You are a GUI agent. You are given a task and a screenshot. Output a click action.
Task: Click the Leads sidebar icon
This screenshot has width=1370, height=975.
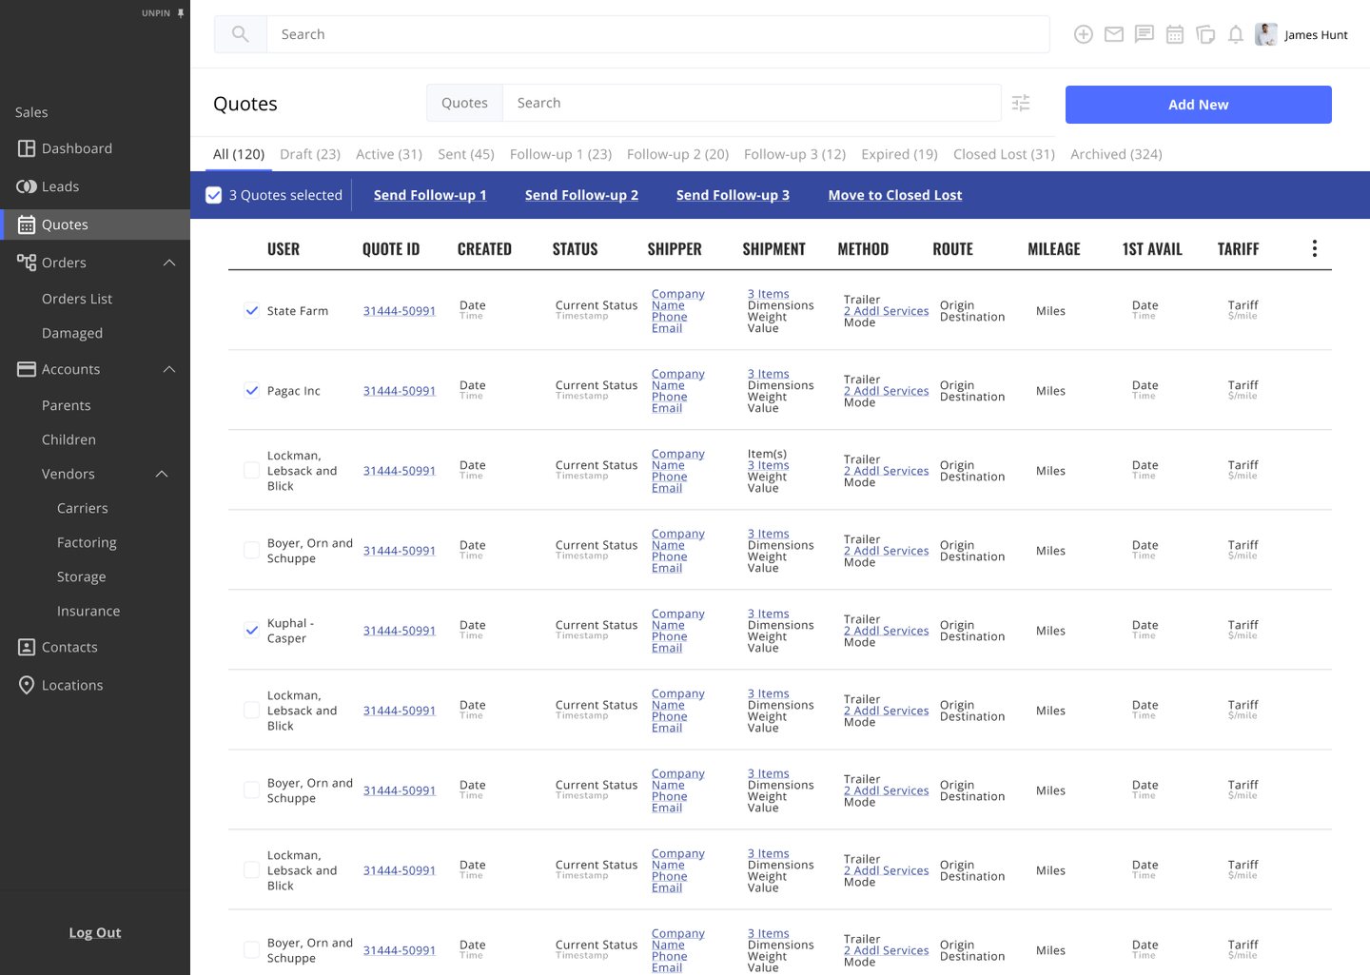coord(27,186)
